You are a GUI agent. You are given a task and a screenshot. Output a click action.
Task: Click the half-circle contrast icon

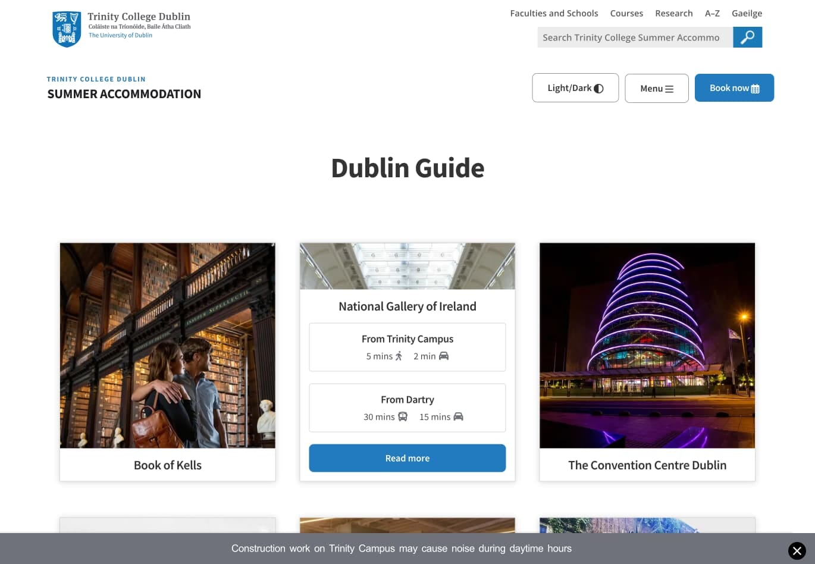tap(599, 89)
